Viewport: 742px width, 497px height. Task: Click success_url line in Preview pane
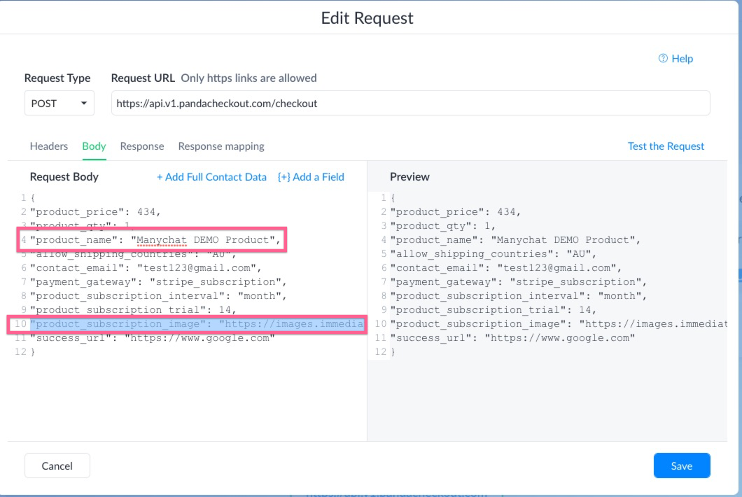pyautogui.click(x=512, y=338)
